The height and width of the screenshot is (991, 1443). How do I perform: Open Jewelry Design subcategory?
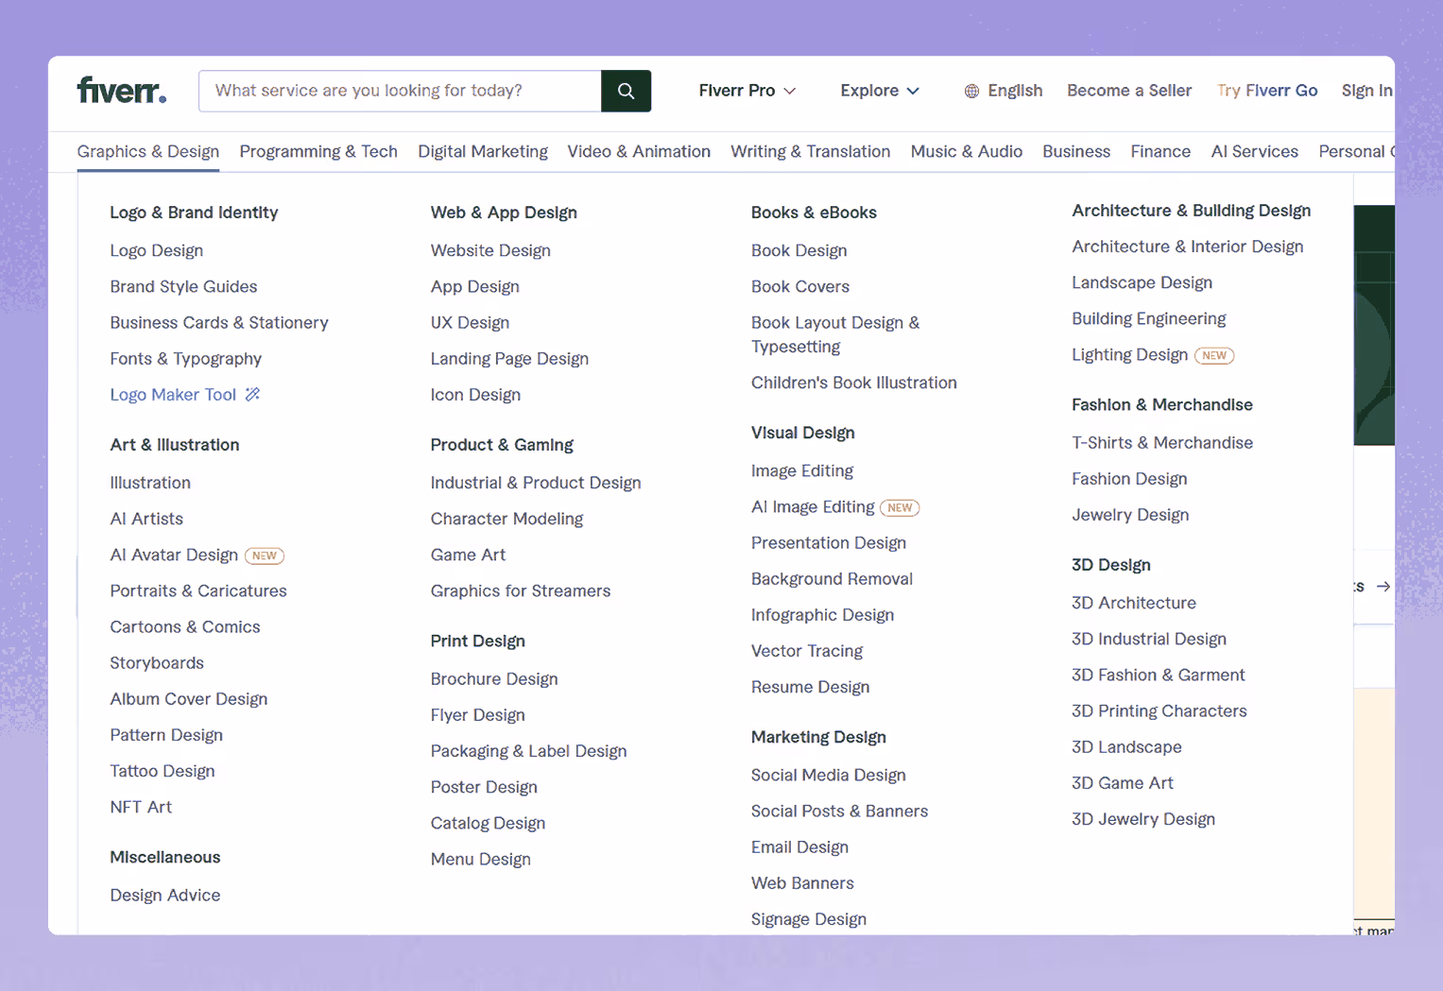[x=1130, y=515]
